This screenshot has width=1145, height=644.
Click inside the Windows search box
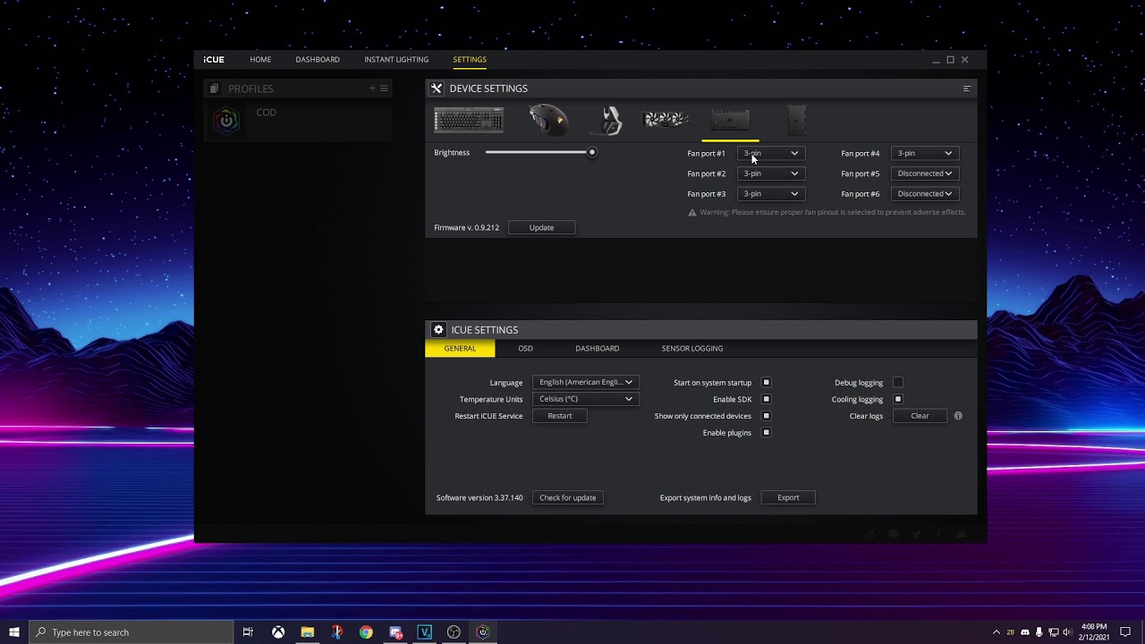click(x=131, y=632)
